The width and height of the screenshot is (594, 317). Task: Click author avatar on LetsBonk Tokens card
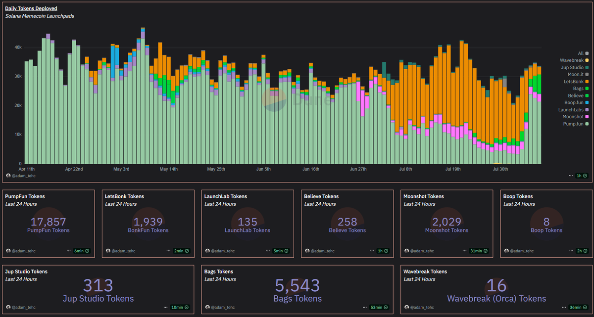click(x=108, y=251)
